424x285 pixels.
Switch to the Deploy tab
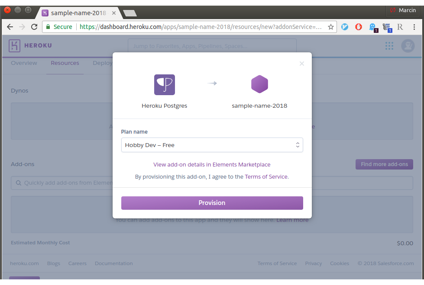[103, 63]
